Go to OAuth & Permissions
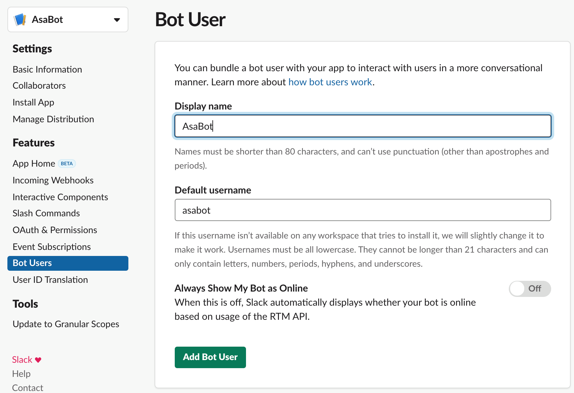 55,230
